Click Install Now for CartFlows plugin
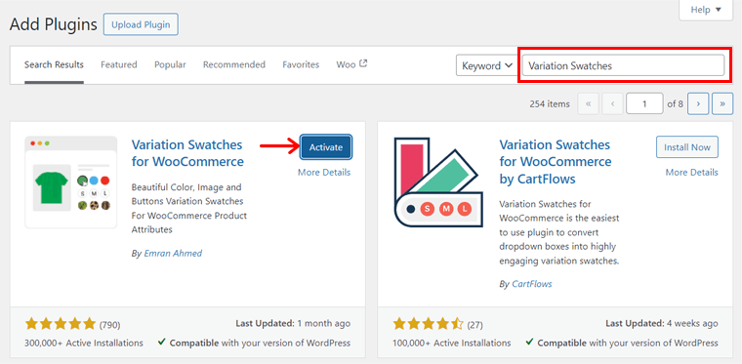This screenshot has width=742, height=364. 687,147
